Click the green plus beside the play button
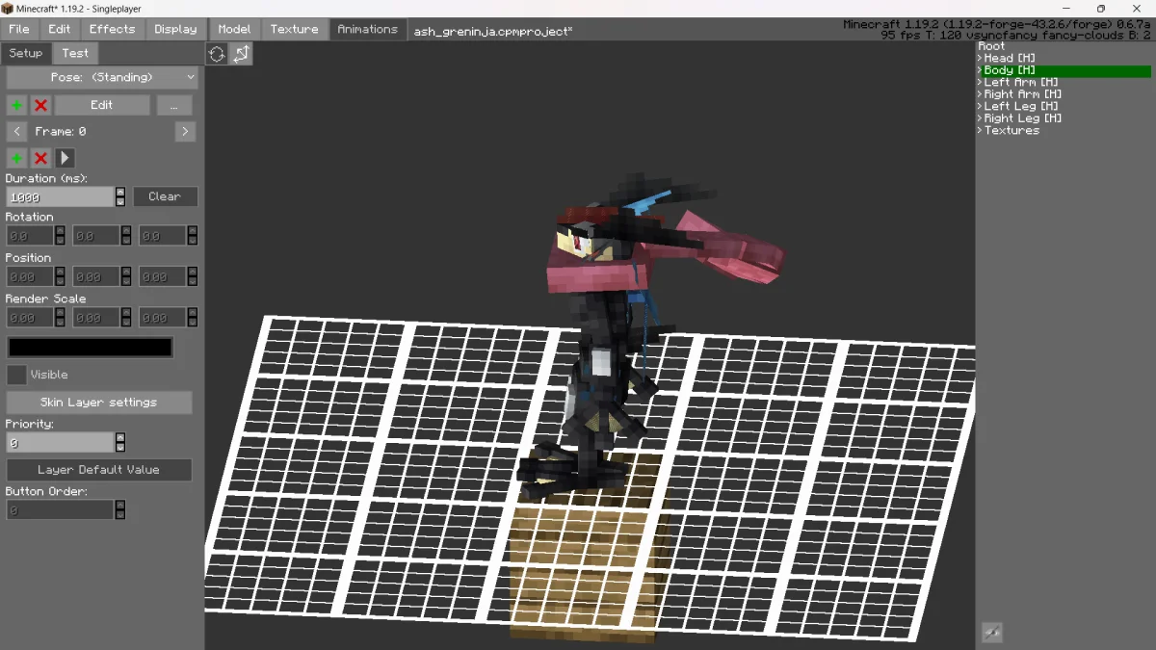1156x650 pixels. [16, 158]
